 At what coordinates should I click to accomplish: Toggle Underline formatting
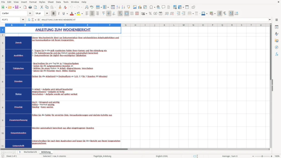pyautogui.click(x=63, y=13)
